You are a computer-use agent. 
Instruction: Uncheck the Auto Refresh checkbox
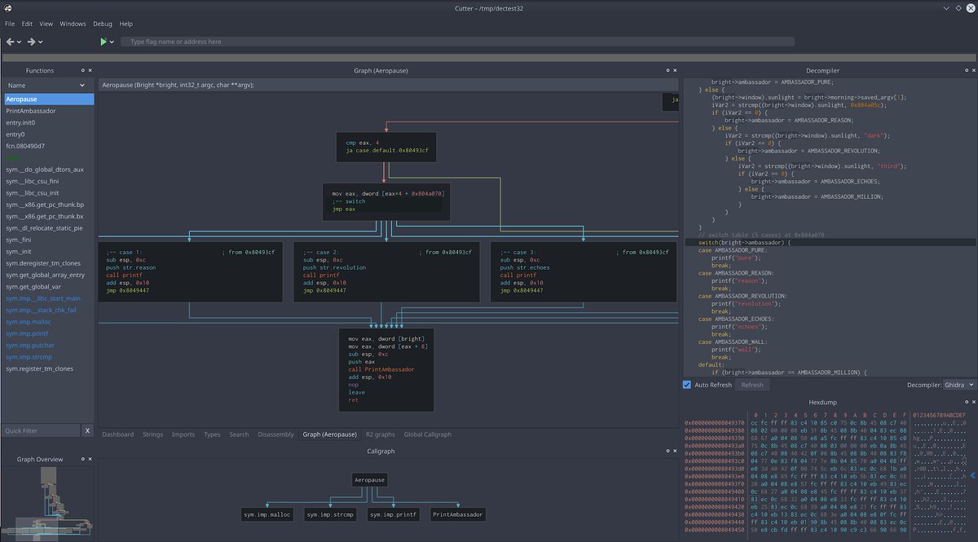click(686, 385)
